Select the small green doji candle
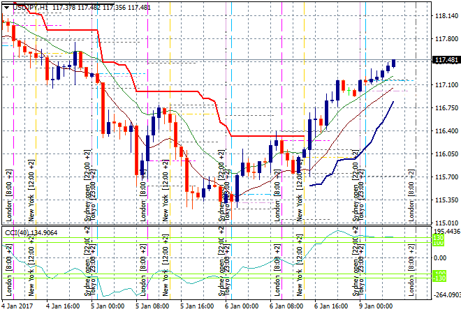This screenshot has height=314, width=461. [349, 91]
